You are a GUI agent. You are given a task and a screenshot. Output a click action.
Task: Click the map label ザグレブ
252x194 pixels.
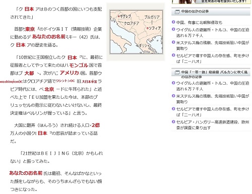point(125,16)
